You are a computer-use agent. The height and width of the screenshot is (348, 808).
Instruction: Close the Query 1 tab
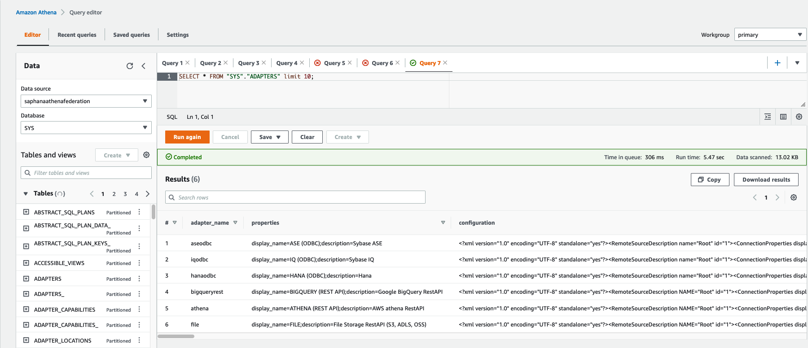[188, 63]
